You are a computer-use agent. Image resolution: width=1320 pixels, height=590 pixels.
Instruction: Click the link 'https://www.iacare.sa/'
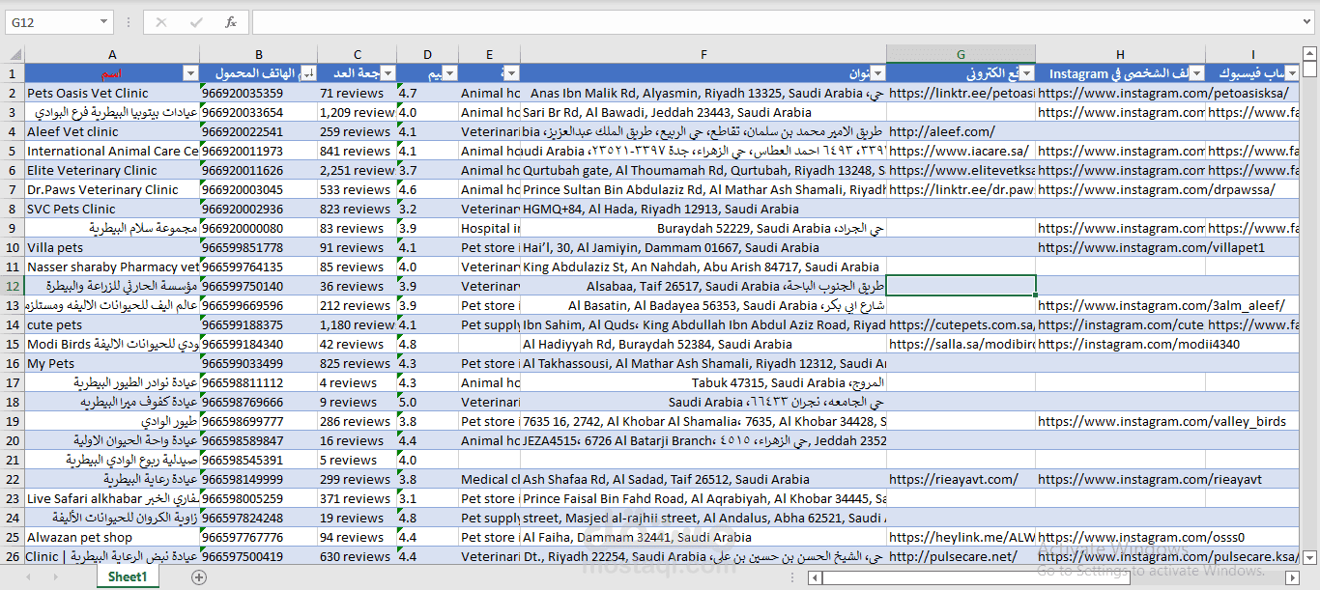pyautogui.click(x=959, y=151)
